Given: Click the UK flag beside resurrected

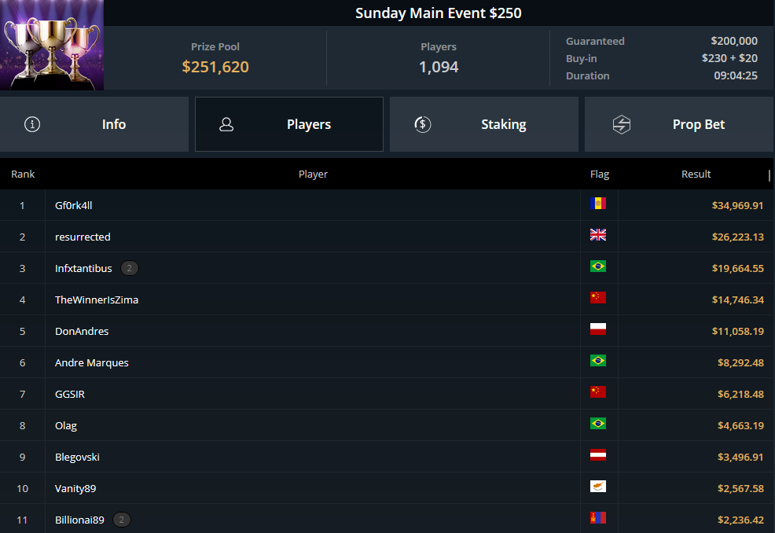Looking at the screenshot, I should 597,235.
